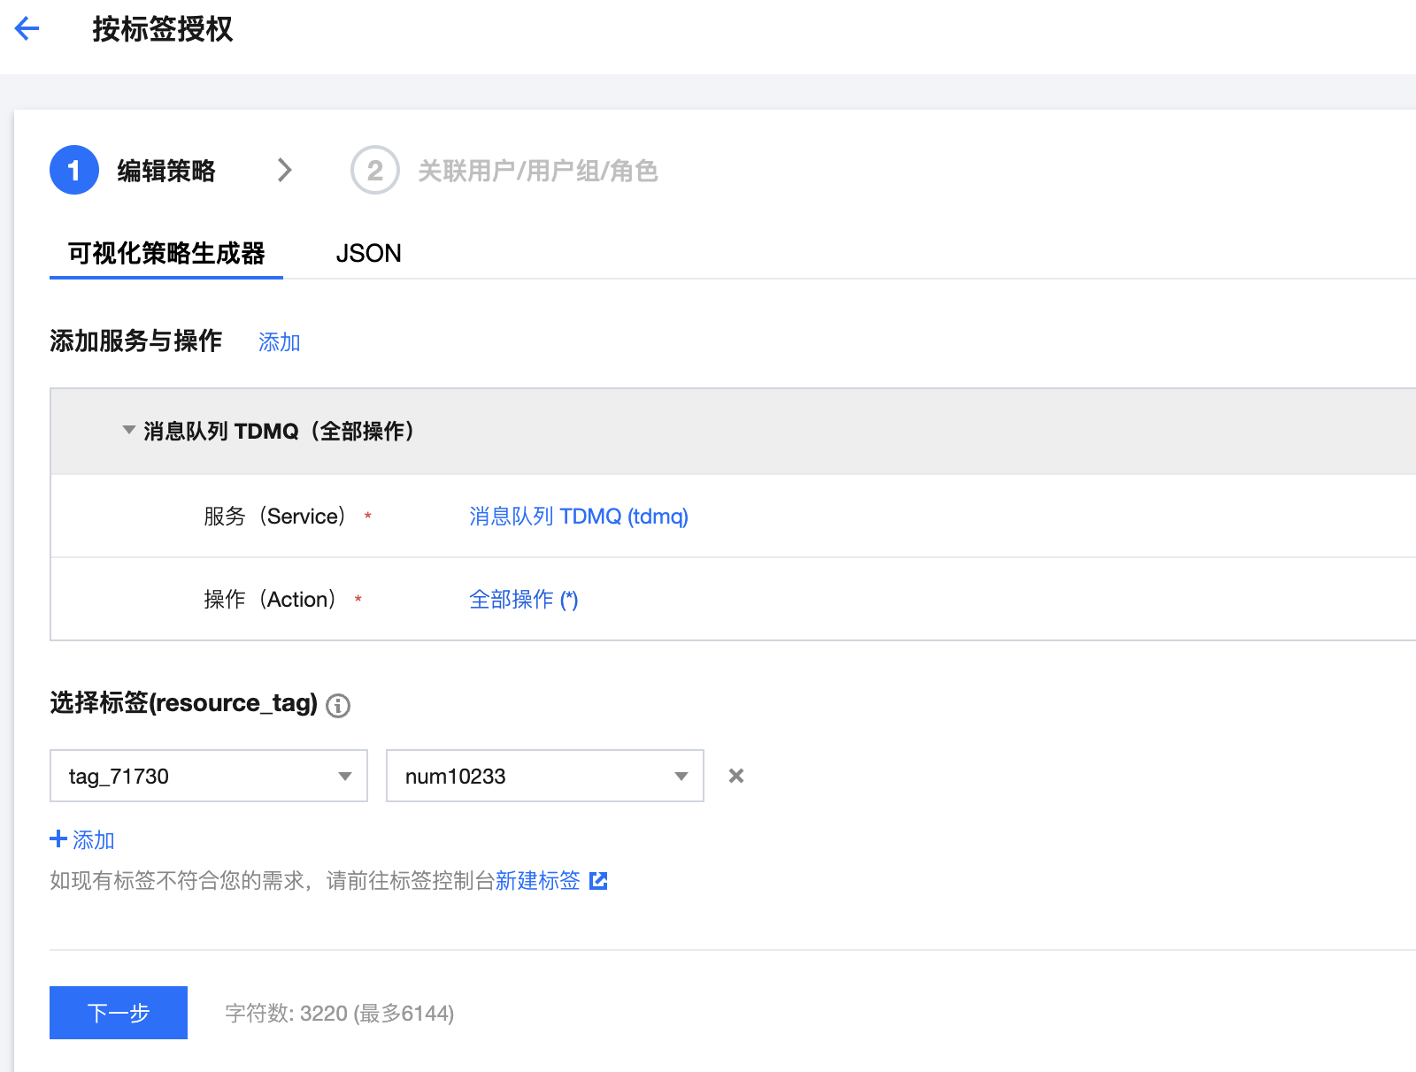The image size is (1416, 1072).
Task: Remove the tag_71730 tag row
Action: 735,776
